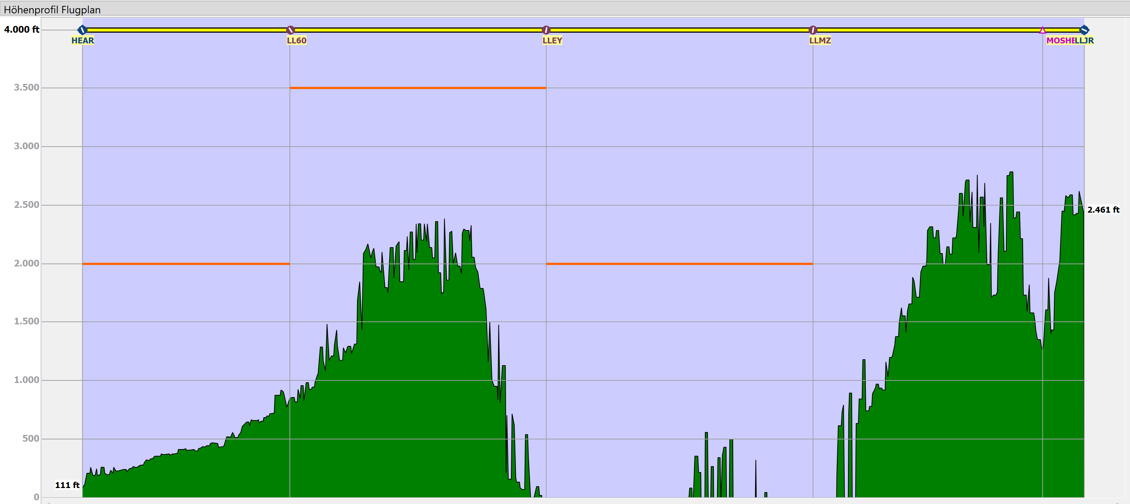Click the LL60 waypoint label
Viewport: 1130px width, 504px height.
coord(297,41)
